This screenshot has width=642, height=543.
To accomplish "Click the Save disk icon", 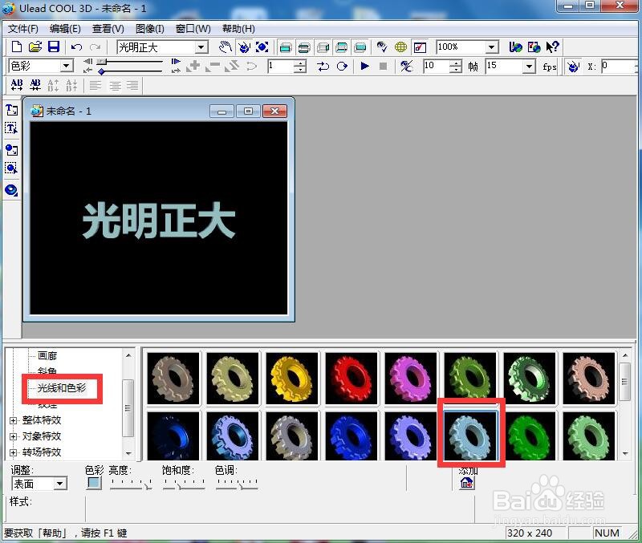I will [54, 47].
